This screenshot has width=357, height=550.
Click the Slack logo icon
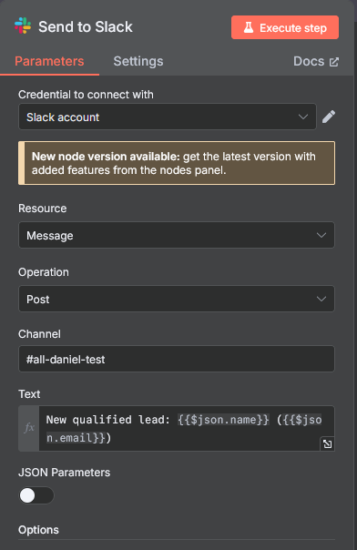23,26
